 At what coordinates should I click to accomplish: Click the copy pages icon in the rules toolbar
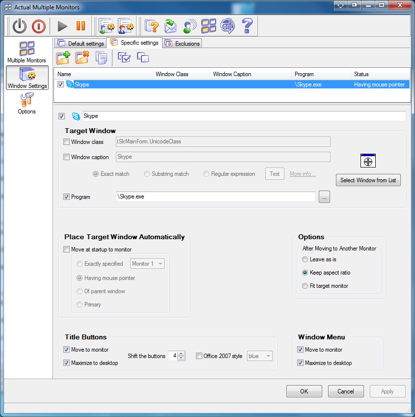(101, 57)
